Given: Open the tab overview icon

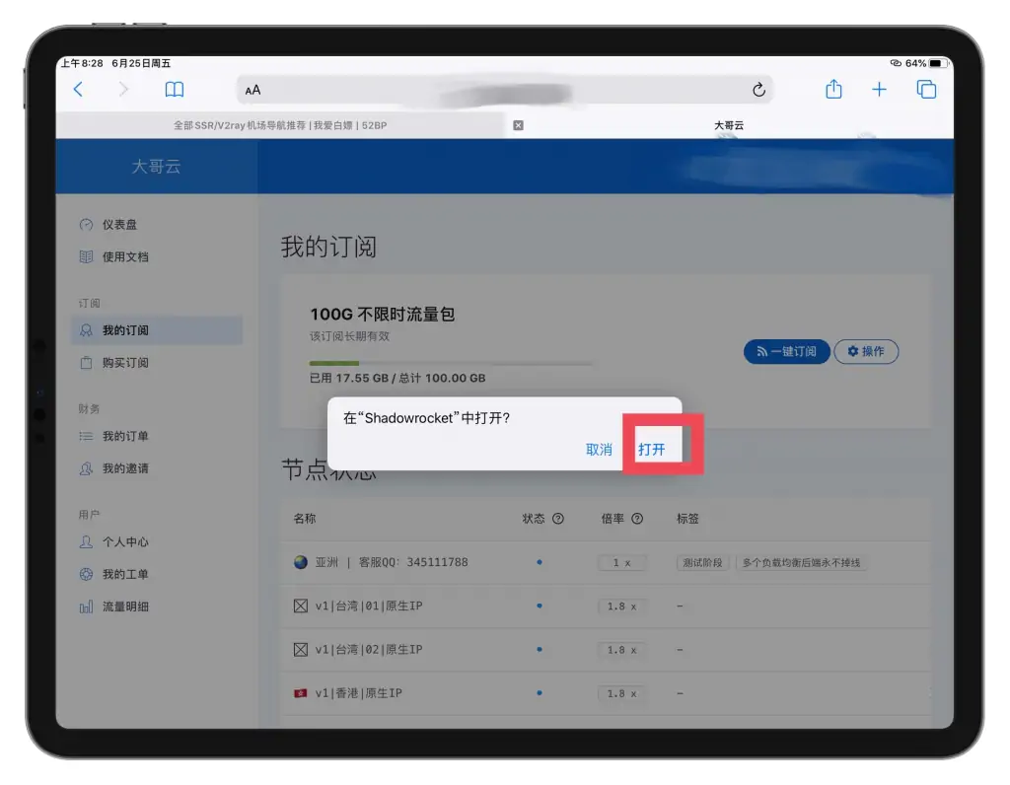Looking at the screenshot, I should click(926, 89).
